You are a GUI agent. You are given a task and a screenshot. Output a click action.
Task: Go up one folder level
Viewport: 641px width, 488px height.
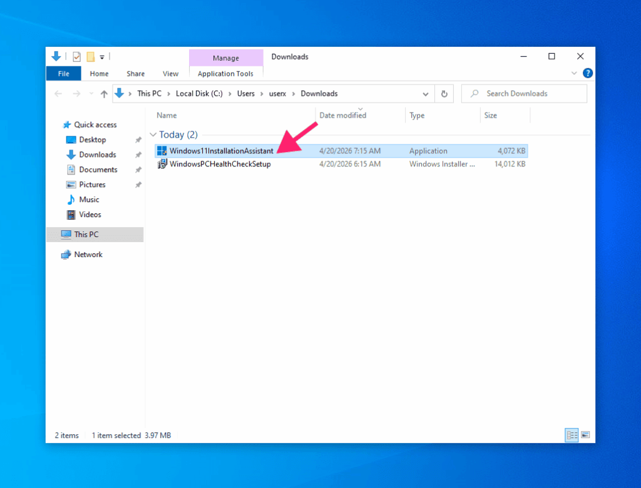click(104, 94)
